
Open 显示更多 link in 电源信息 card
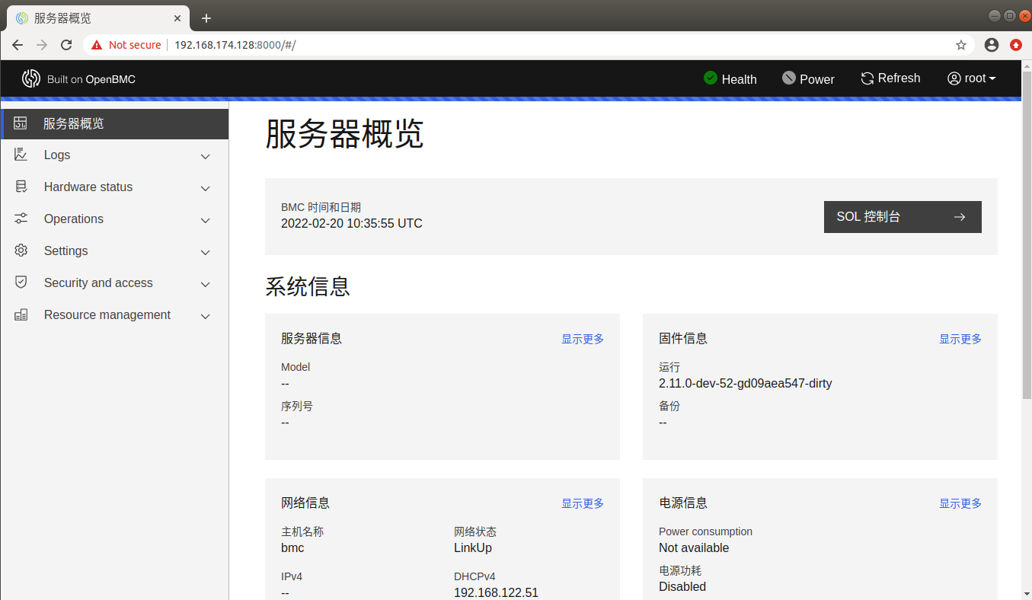click(x=960, y=503)
